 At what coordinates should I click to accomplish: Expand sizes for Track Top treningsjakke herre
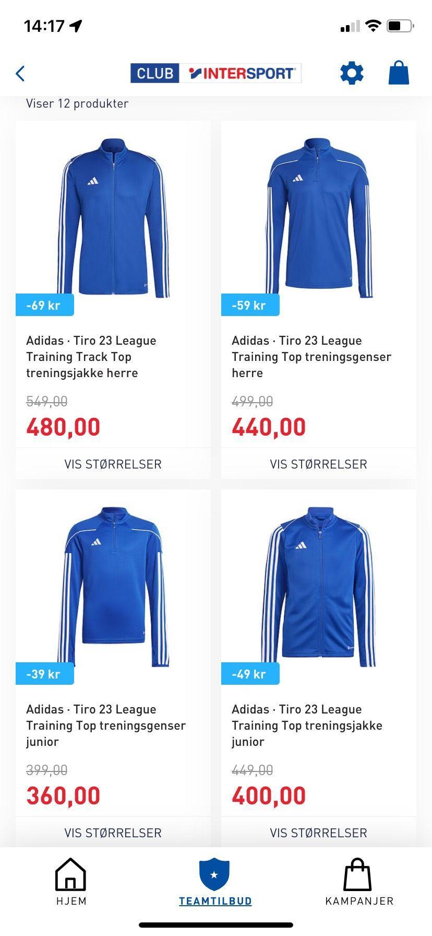pyautogui.click(x=113, y=464)
